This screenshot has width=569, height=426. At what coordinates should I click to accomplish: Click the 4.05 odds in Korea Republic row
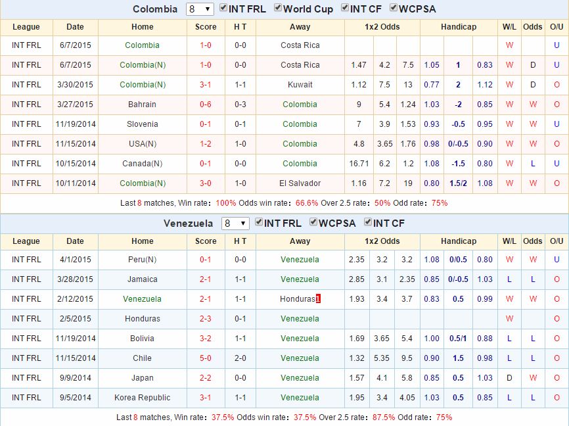pos(407,398)
